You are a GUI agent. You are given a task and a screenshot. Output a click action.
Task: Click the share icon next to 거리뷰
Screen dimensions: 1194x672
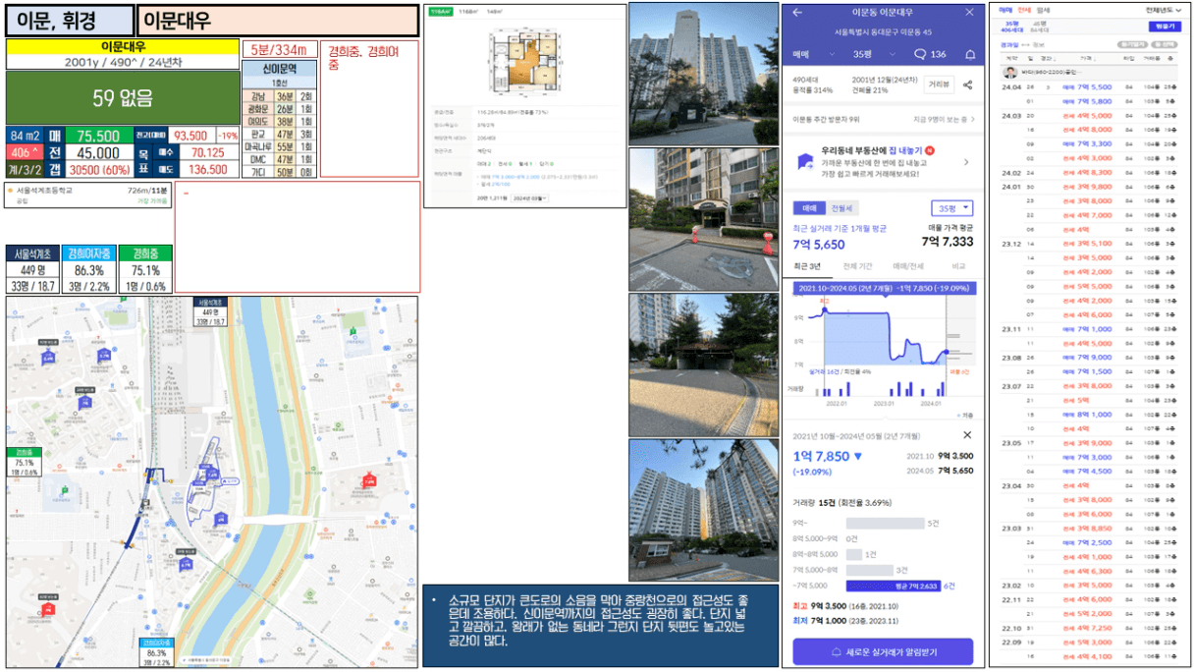pyautogui.click(x=967, y=84)
